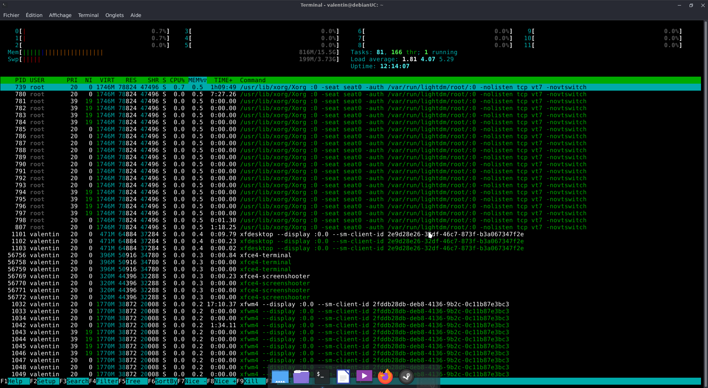Click the F9 Kill button

coord(251,381)
